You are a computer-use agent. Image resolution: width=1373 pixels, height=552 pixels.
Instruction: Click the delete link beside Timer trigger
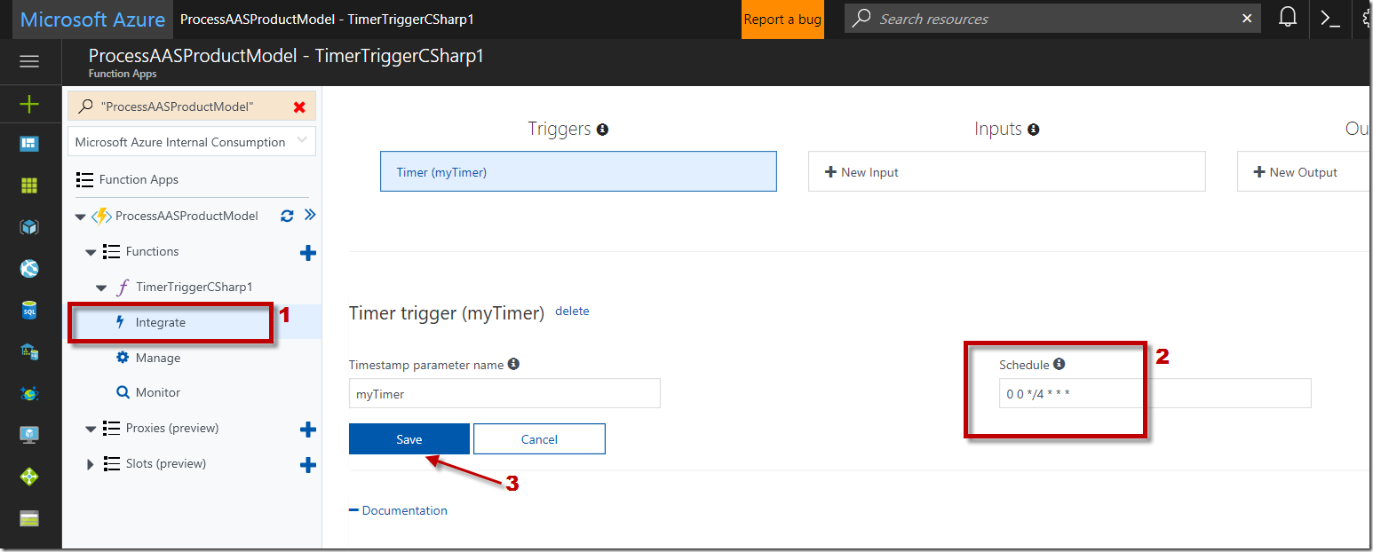[572, 311]
